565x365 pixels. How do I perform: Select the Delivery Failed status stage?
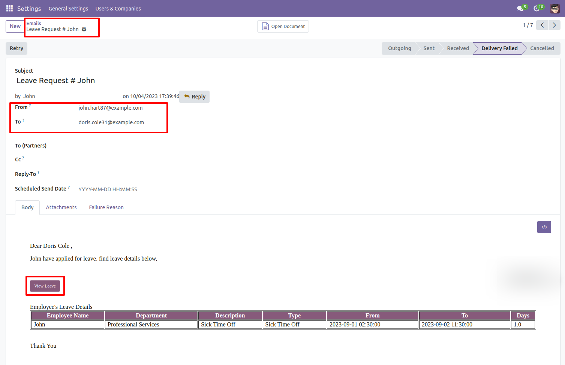[499, 48]
